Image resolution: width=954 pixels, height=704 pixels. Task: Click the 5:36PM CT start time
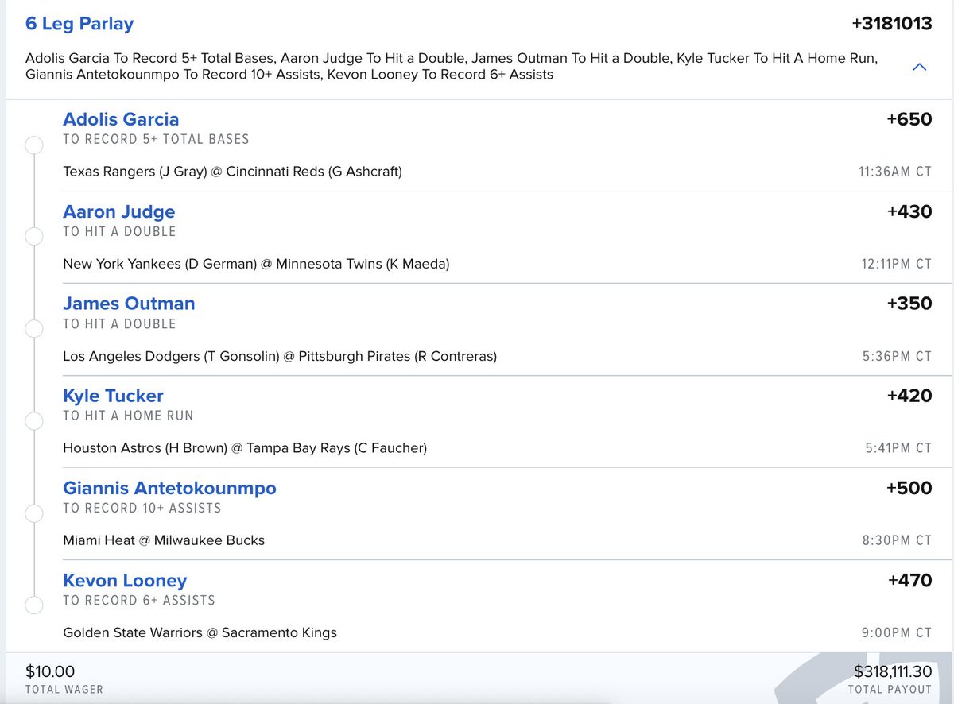[897, 356]
